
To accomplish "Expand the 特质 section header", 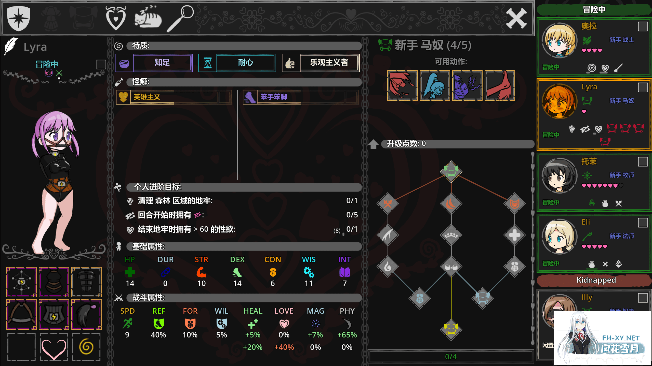I will tap(244, 46).
